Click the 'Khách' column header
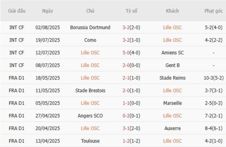 [172, 11]
